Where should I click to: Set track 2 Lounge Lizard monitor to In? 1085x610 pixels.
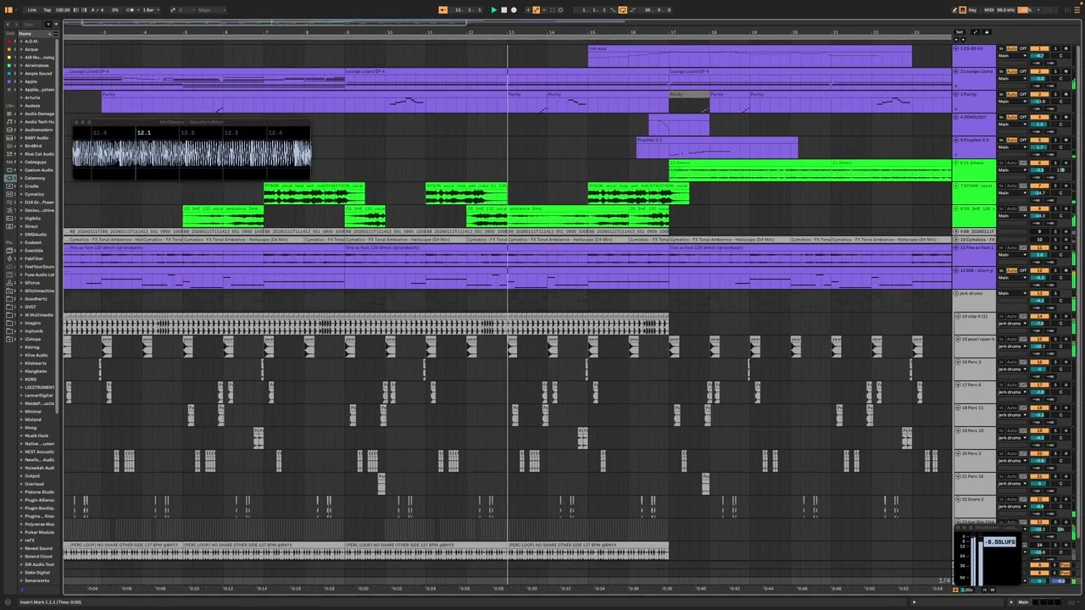tap(1001, 71)
